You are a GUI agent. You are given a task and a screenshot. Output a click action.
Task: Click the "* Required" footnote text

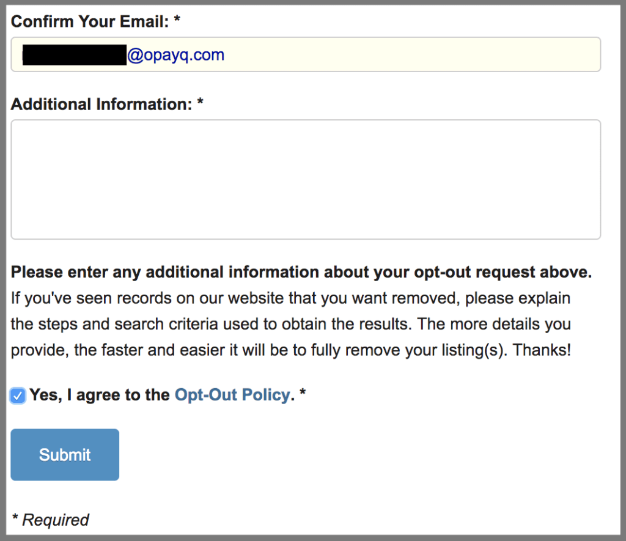pyautogui.click(x=51, y=520)
